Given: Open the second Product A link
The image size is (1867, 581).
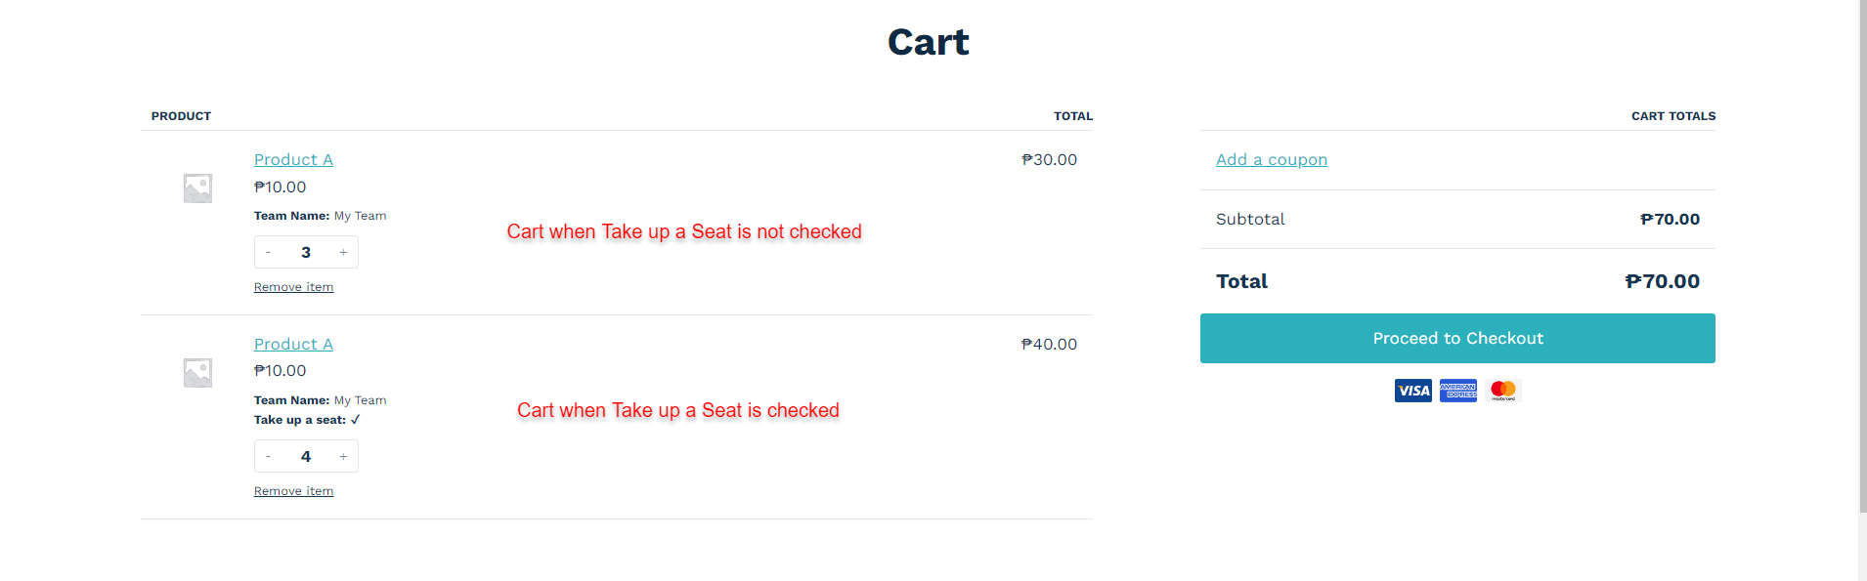Looking at the screenshot, I should coord(293,344).
